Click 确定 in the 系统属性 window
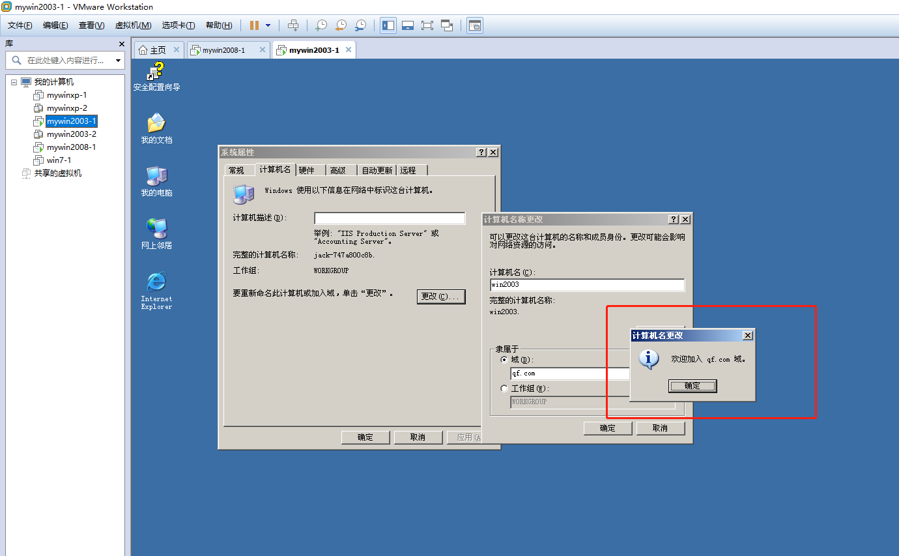Image resolution: width=899 pixels, height=556 pixels. click(365, 437)
